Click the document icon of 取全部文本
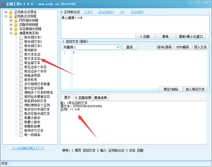The image size is (212, 167). click(21, 63)
